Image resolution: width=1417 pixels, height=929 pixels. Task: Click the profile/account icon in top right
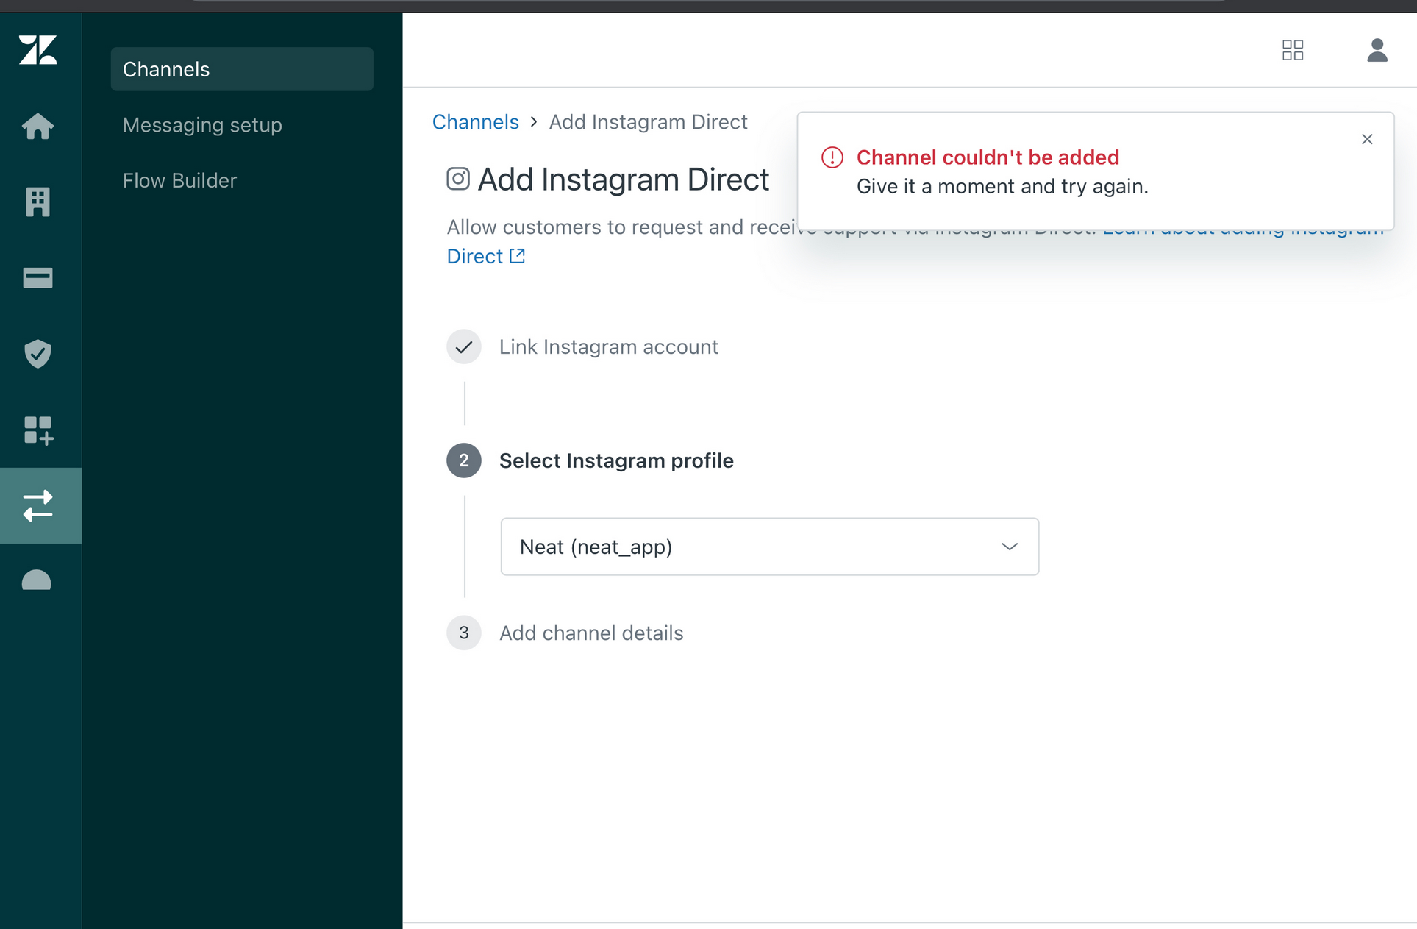[x=1377, y=51]
